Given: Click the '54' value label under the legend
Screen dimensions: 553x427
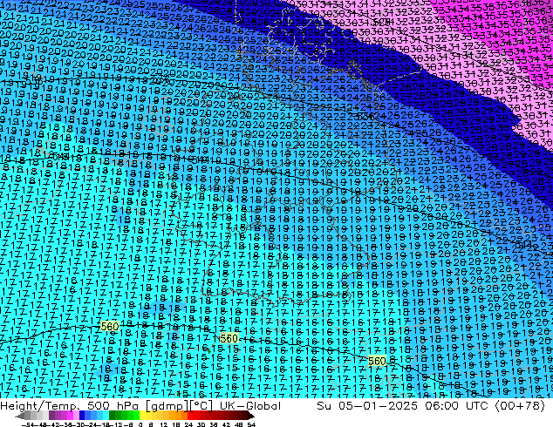Looking at the screenshot, I should pyautogui.click(x=251, y=424).
